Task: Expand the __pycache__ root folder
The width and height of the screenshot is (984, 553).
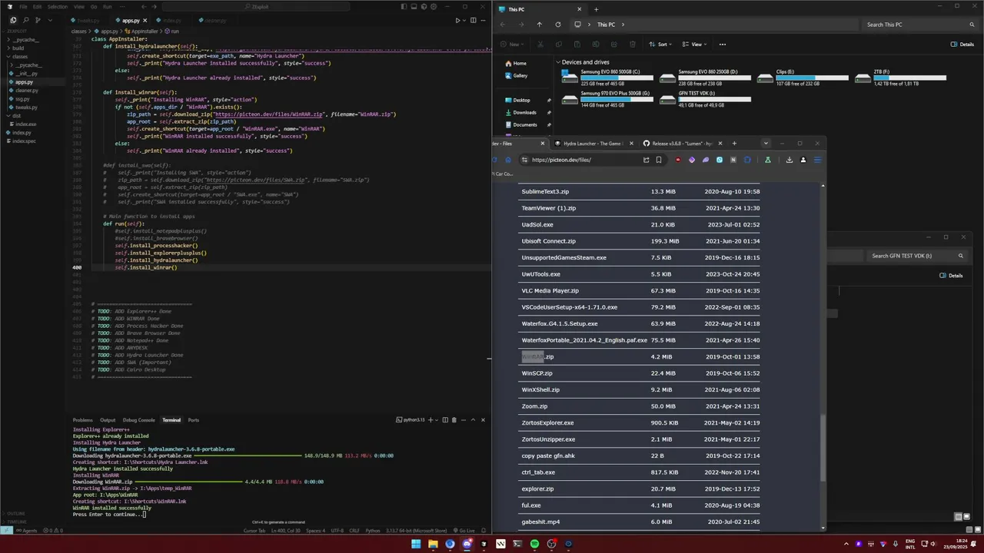Action: (25, 39)
